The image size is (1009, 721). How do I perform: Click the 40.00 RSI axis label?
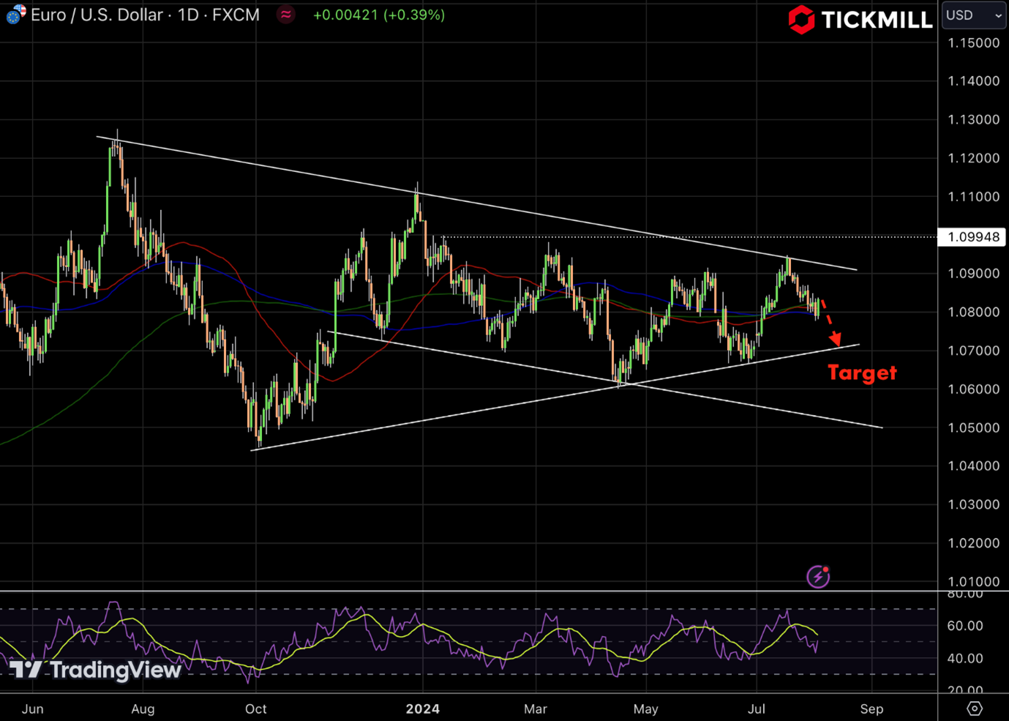pyautogui.click(x=965, y=659)
